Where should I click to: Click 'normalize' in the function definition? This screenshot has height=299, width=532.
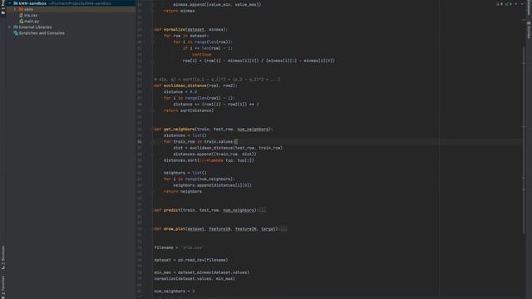tap(175, 30)
